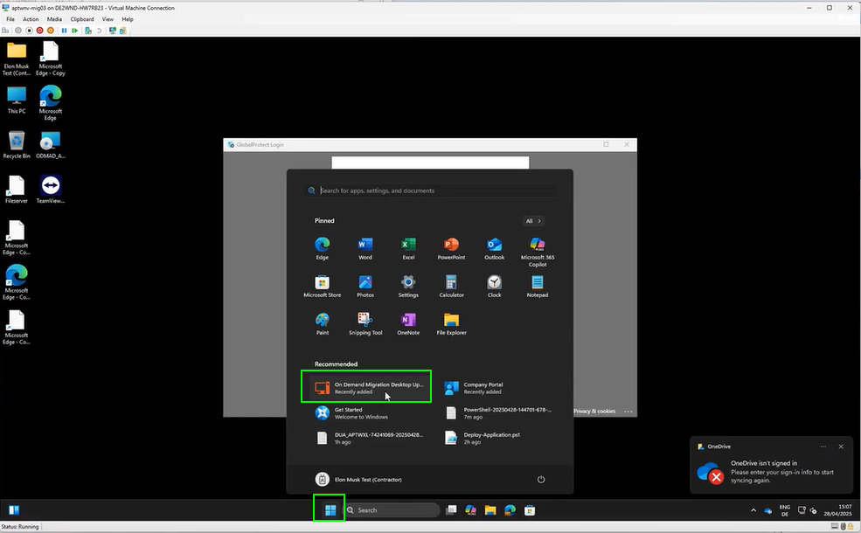Screen dimensions: 861x533
Task: Switch the ENG DE input language indicator
Action: point(785,510)
